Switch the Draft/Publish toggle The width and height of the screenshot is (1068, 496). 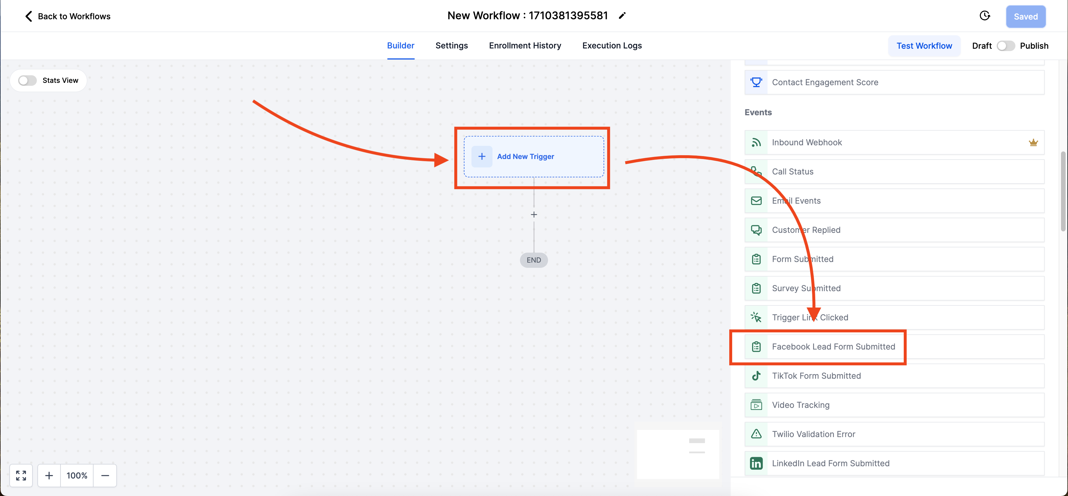click(1005, 46)
